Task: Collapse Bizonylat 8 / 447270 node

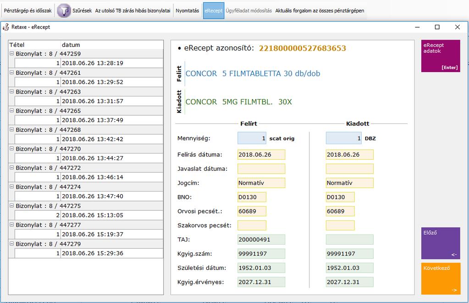Action: coord(11,148)
